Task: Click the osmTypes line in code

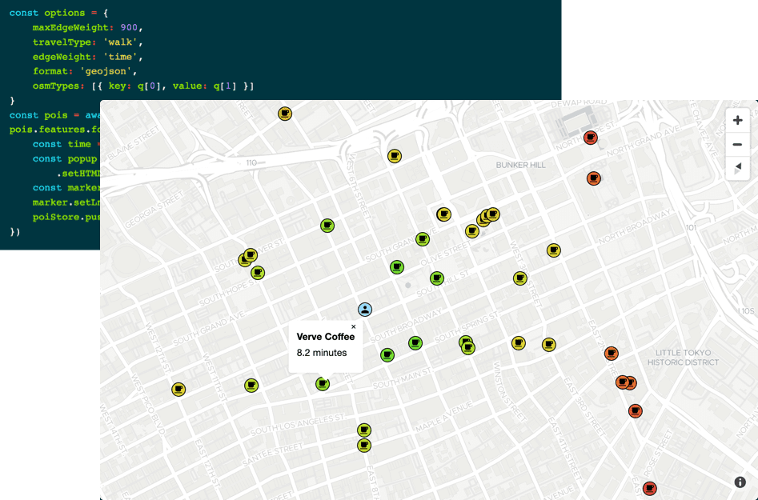Action: [x=143, y=86]
